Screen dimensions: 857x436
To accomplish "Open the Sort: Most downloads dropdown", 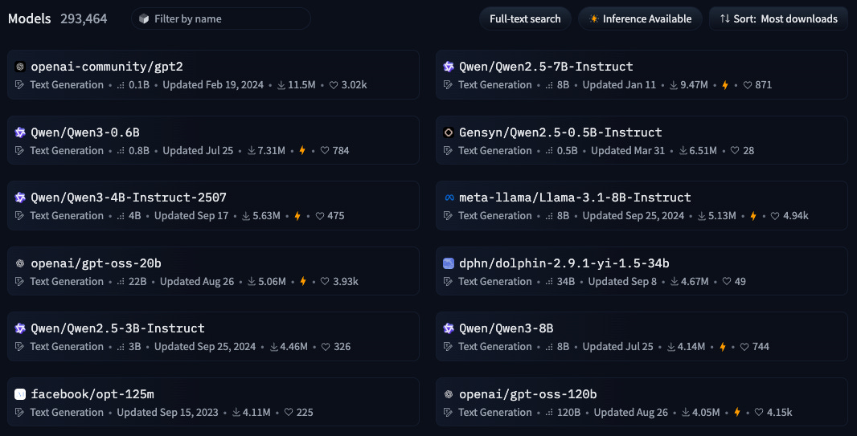I will [x=779, y=19].
